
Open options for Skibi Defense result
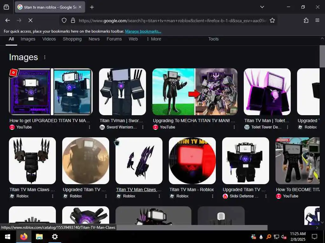266,196
